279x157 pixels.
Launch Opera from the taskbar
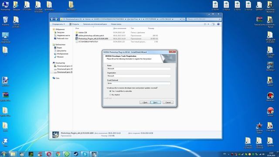coord(49,154)
